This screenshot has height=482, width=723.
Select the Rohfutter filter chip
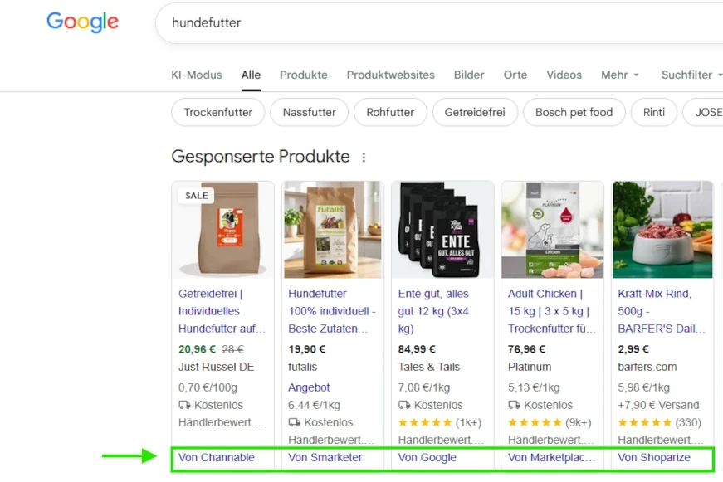390,112
